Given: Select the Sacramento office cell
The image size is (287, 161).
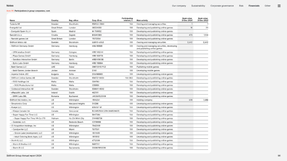Looking at the screenshot, I should 74,148.
